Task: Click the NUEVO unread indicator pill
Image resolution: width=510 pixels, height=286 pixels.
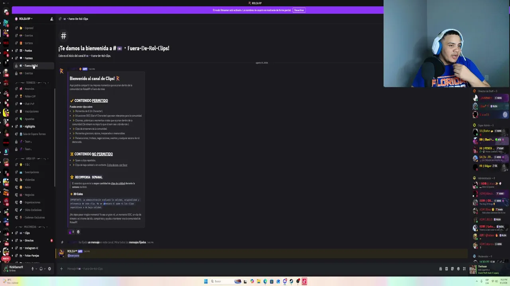Action: tap(6, 259)
